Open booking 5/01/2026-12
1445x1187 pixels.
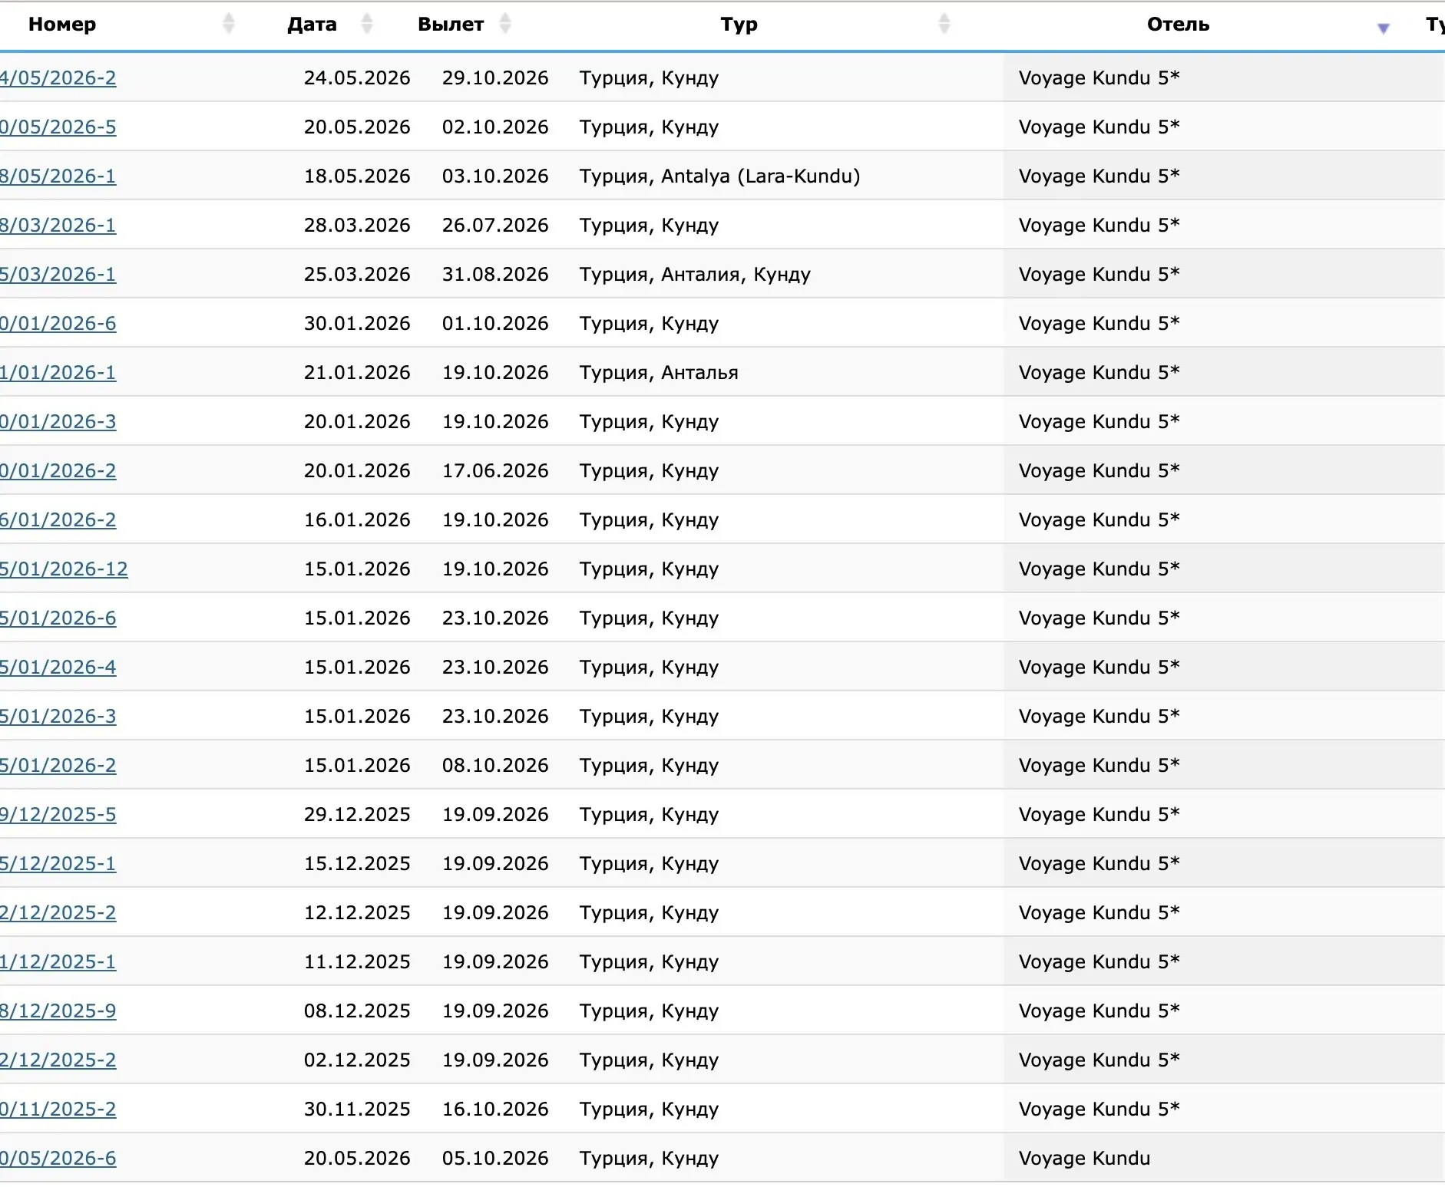tap(64, 569)
